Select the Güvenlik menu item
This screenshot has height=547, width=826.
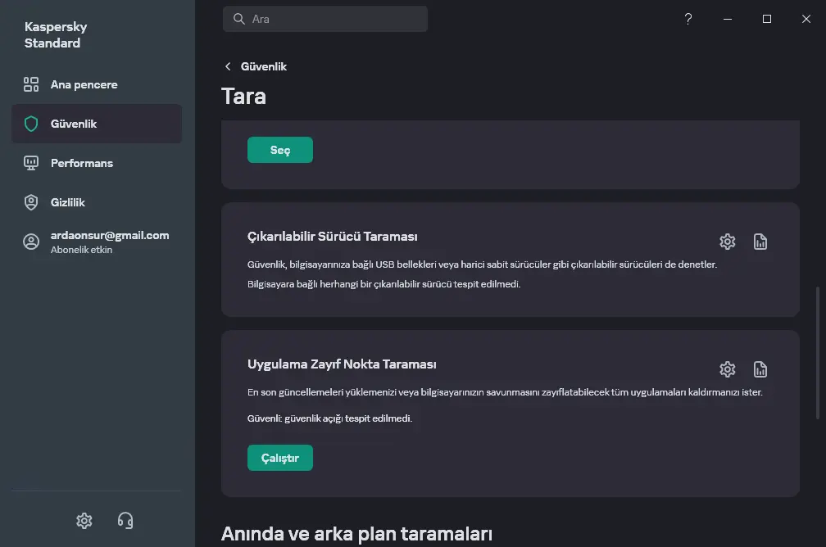[x=97, y=124]
